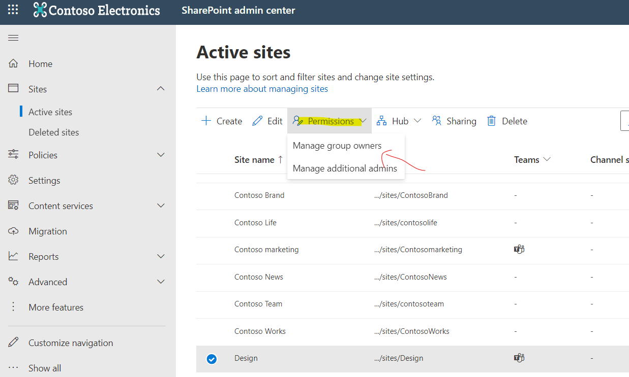Viewport: 629px width, 377px height.
Task: Click the Policies sliders icon
Action: coord(13,154)
